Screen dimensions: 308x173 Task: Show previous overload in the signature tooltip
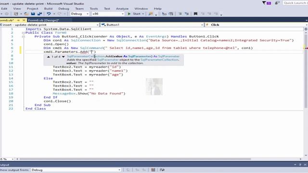[48, 57]
